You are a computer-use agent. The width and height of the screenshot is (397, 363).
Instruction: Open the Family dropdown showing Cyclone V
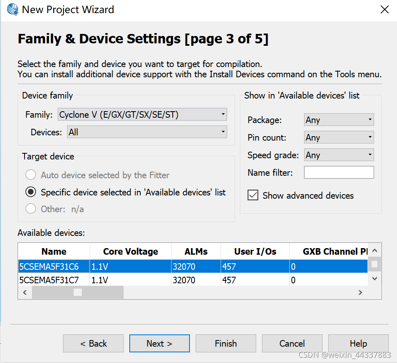[x=142, y=114]
